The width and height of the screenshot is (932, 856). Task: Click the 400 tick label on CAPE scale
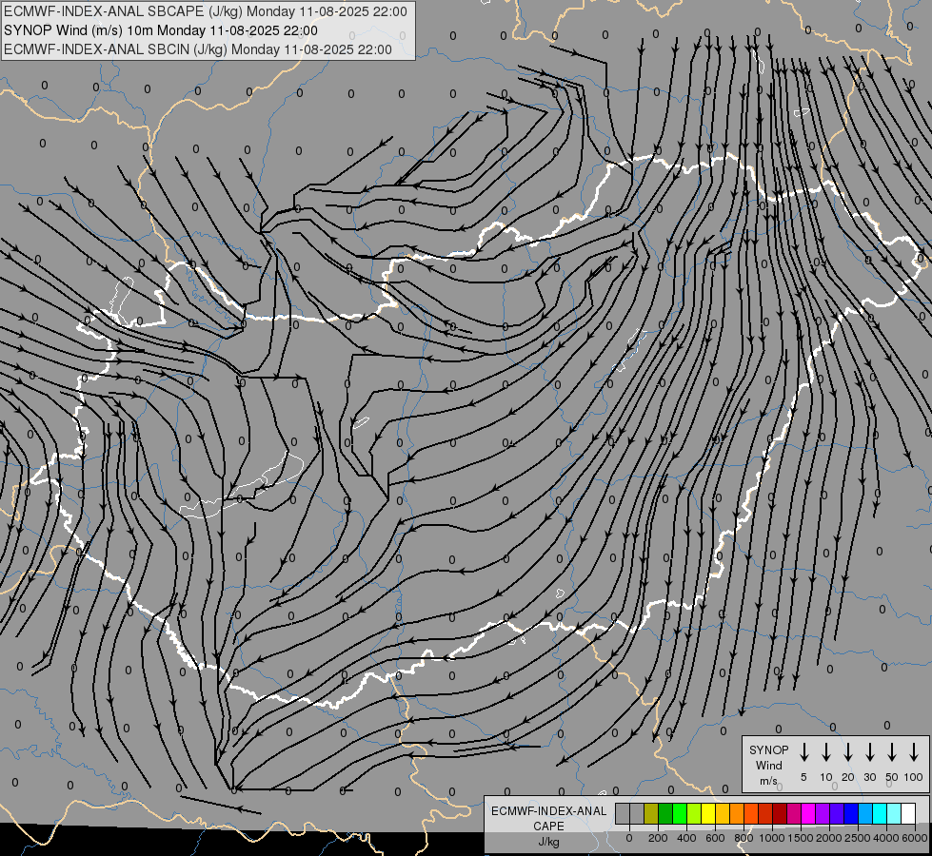686,838
